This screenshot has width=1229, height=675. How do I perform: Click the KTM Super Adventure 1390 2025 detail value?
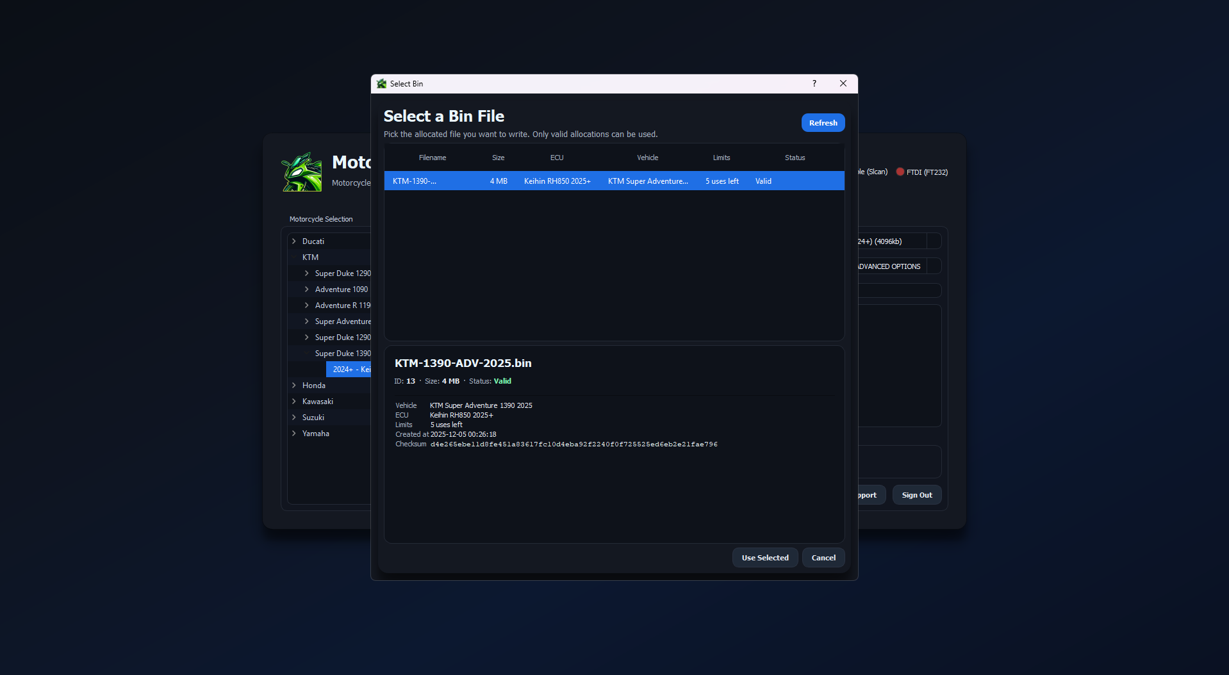(x=481, y=405)
